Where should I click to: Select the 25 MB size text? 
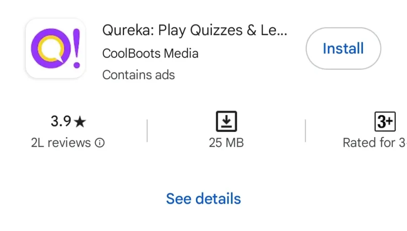pyautogui.click(x=227, y=143)
